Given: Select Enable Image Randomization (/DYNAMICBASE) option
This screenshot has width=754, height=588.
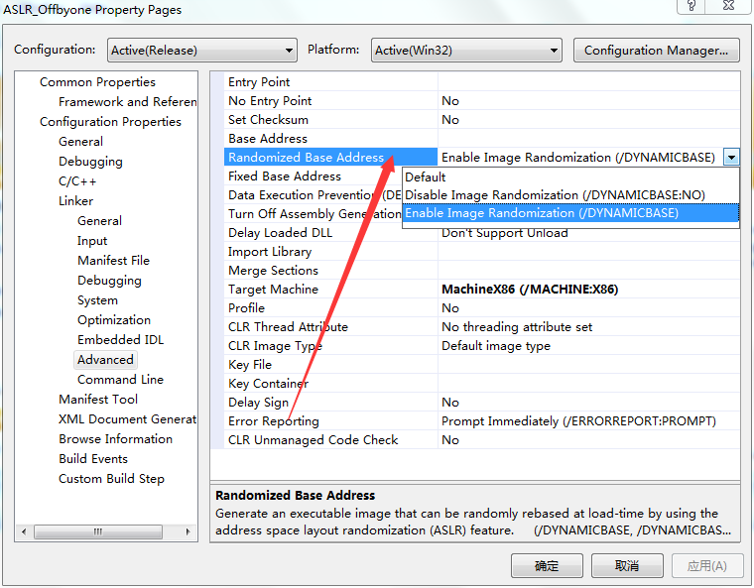Looking at the screenshot, I should click(x=542, y=213).
